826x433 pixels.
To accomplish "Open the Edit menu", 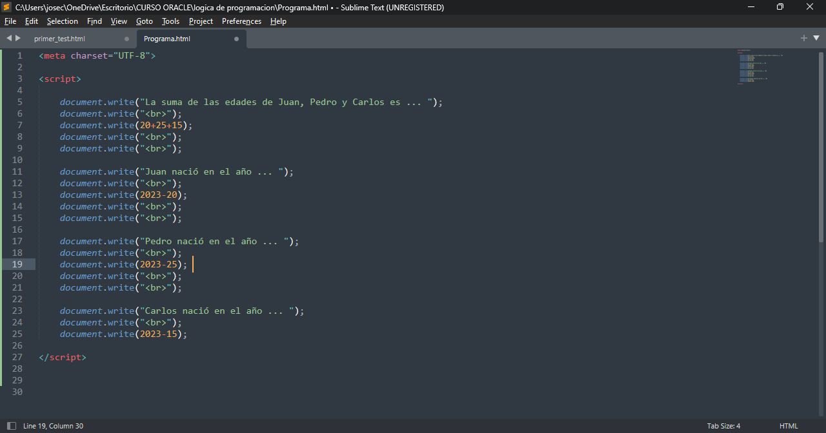I will [32, 21].
